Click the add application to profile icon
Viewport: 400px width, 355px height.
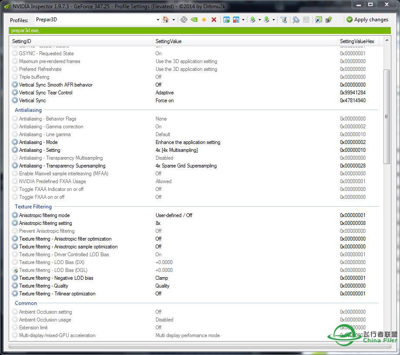coord(226,20)
